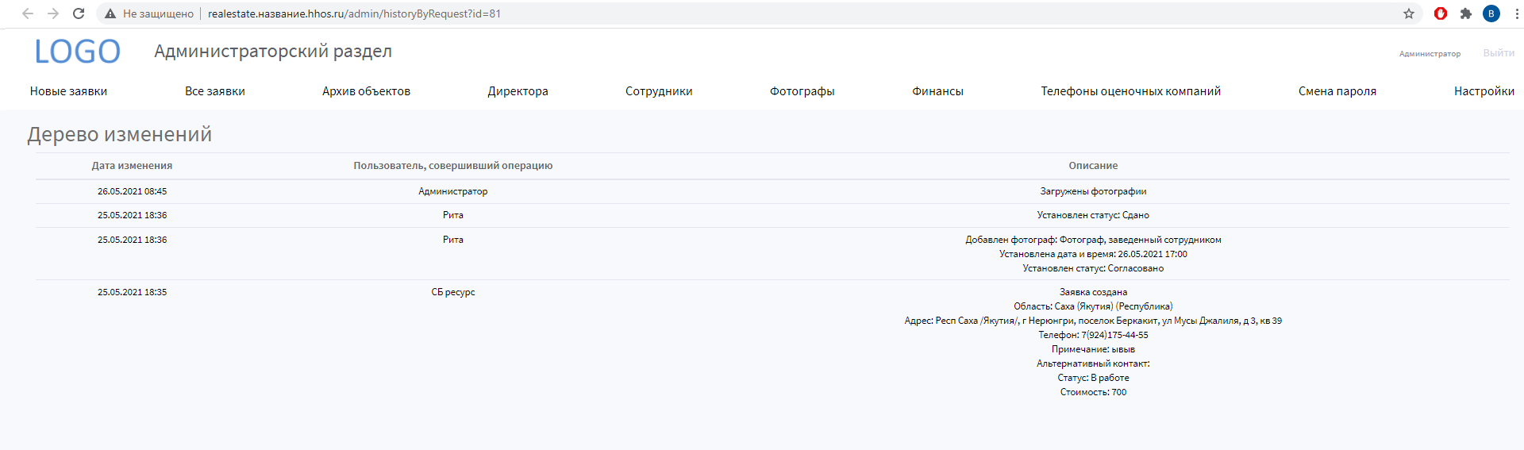
Task: Click the Примечание: ывыв line
Action: point(1093,349)
